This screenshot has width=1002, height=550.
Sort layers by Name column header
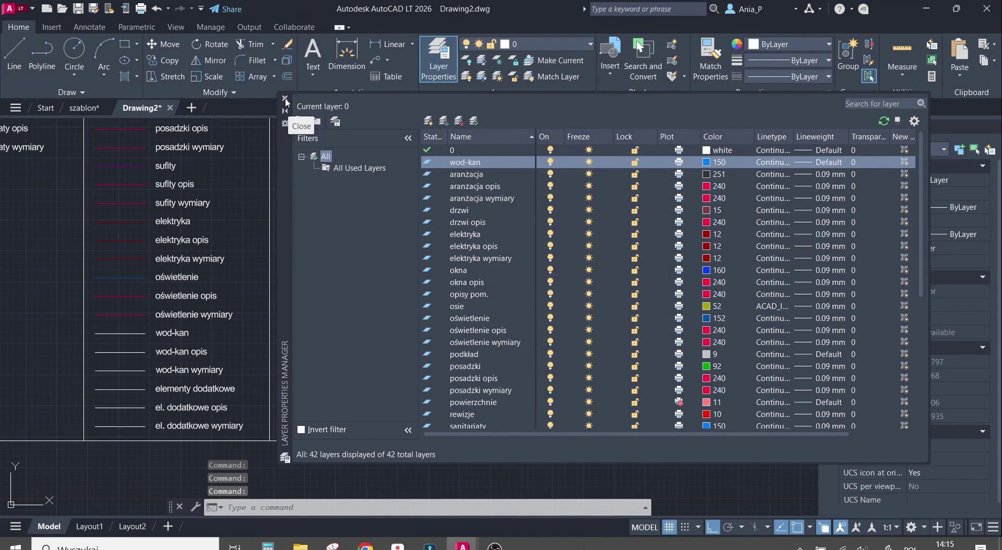pos(491,137)
